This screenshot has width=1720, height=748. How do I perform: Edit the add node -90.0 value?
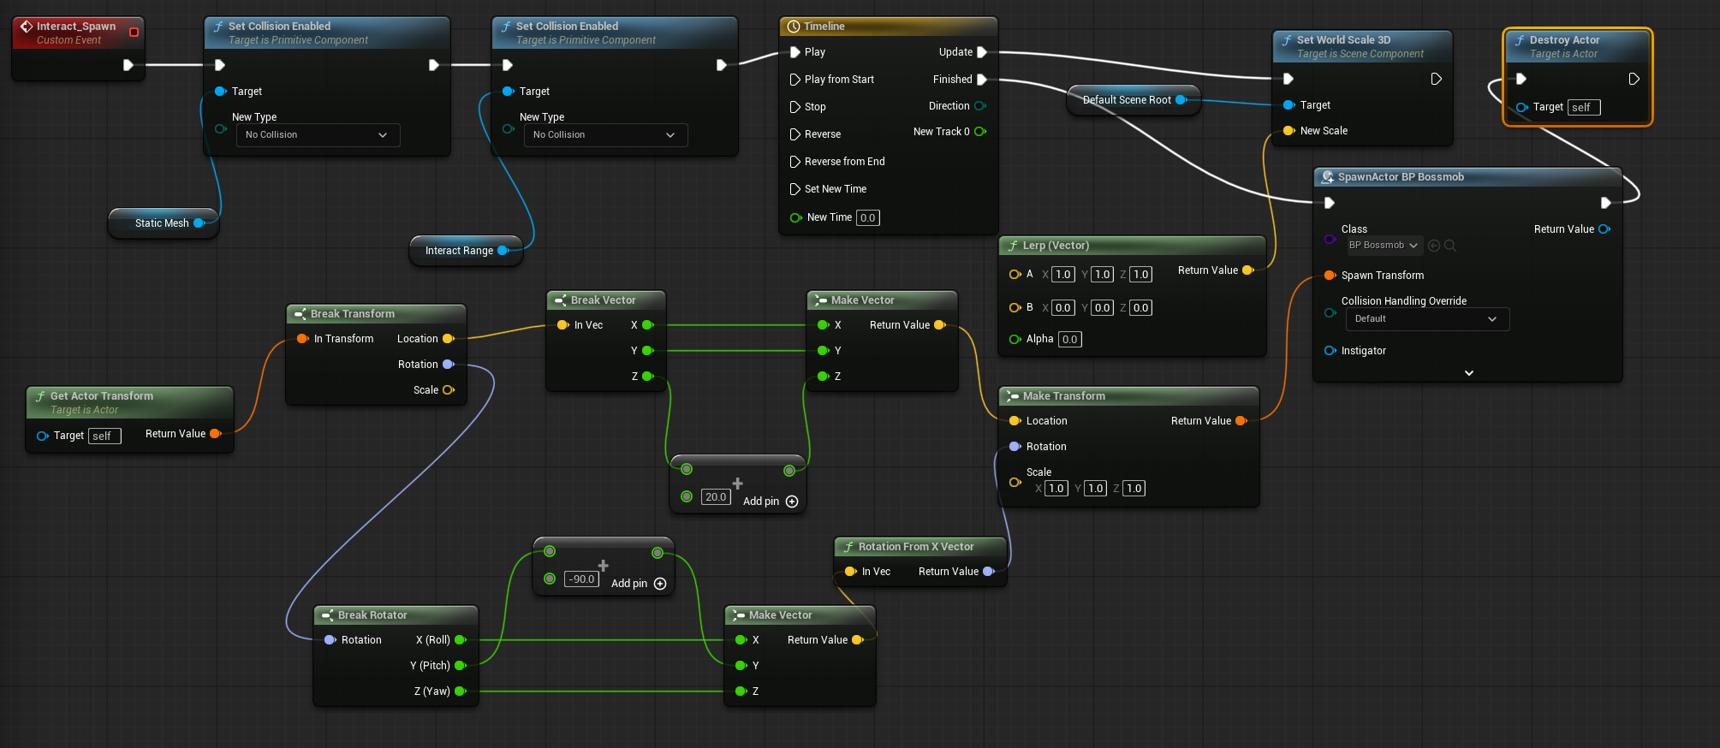[x=581, y=579]
